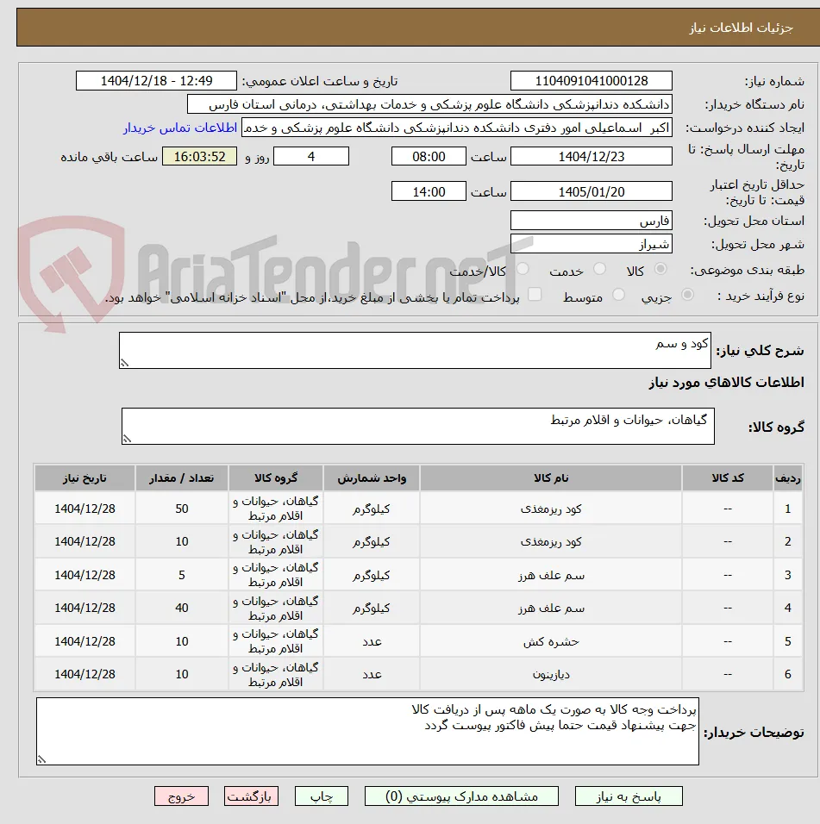The height and width of the screenshot is (824, 820).
Task: Click the response deadline date 1404/12/23
Action: [592, 157]
